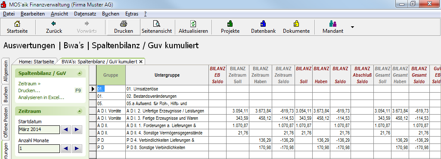Select P D 4. Verbindlichkeiten Lieferungen cell

pos(167,140)
